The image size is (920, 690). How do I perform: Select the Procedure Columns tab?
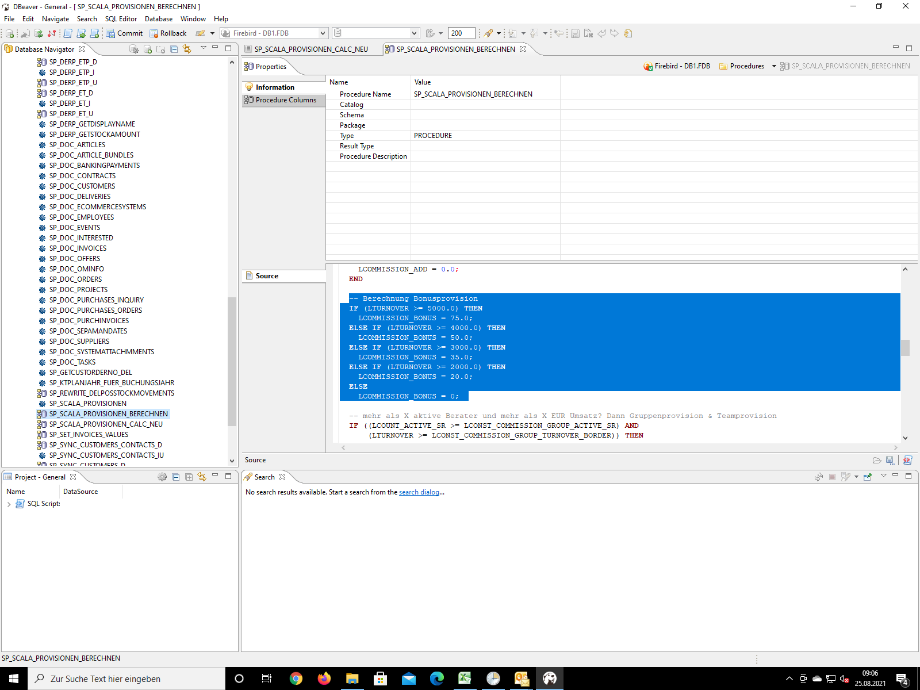click(284, 100)
